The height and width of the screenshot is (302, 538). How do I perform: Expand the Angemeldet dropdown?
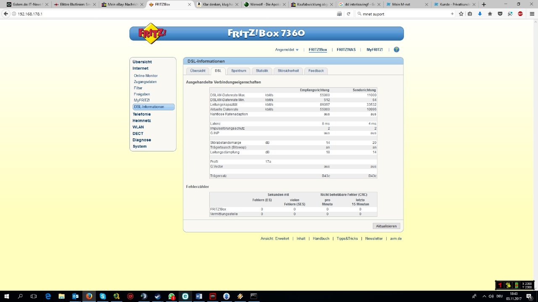pyautogui.click(x=287, y=50)
